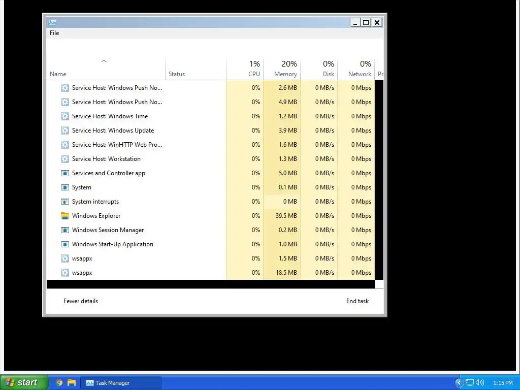Click the System process icon
Viewport: 520px width, 390px height.
point(65,187)
